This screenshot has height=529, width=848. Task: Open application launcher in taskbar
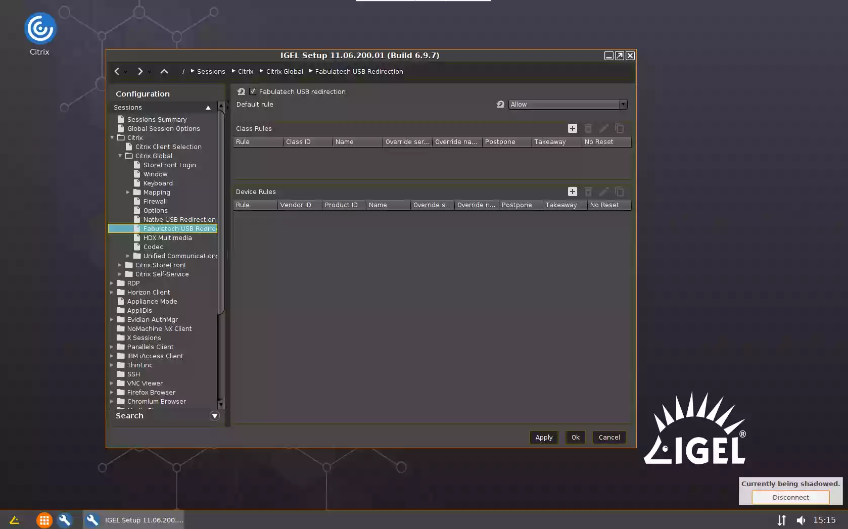[x=44, y=520]
